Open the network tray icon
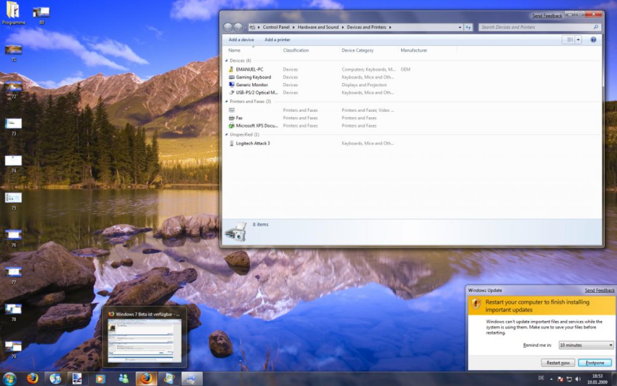Screen dimensions: 617x386 (x=569, y=379)
